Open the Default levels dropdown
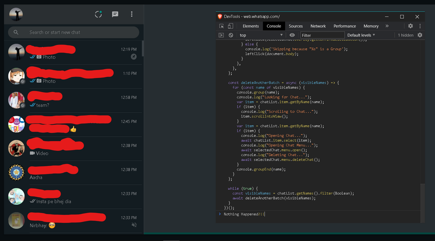Image resolution: width=435 pixels, height=241 pixels. tap(361, 35)
